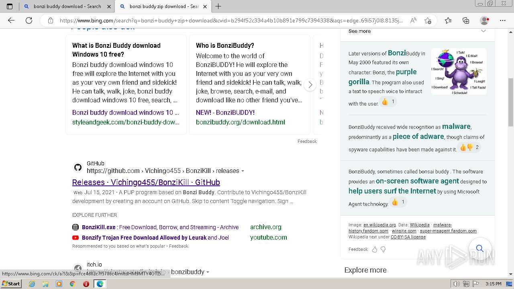Click thumbs reaction on the malware fact
Screen dimensions: 514x289
click(466, 147)
